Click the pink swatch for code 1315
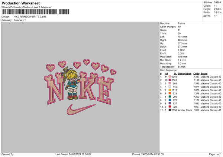 (x=170, y=83)
